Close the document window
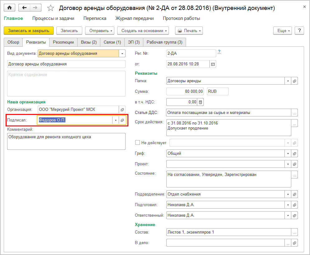The width and height of the screenshot is (310, 255). (x=304, y=7)
